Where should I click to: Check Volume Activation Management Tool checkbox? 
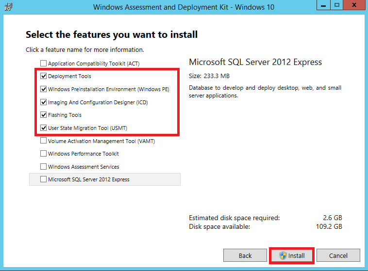(x=43, y=141)
